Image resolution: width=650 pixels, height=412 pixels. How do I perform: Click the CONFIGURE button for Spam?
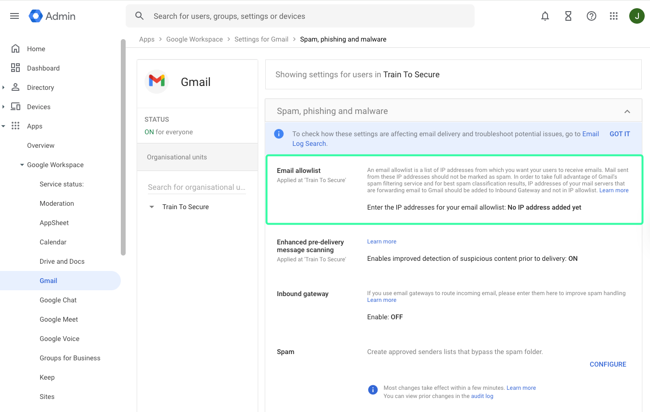607,364
